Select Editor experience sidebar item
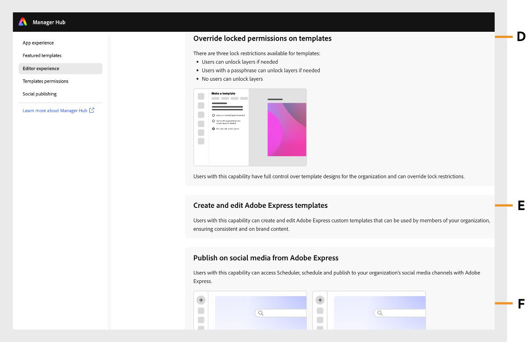 coord(61,68)
